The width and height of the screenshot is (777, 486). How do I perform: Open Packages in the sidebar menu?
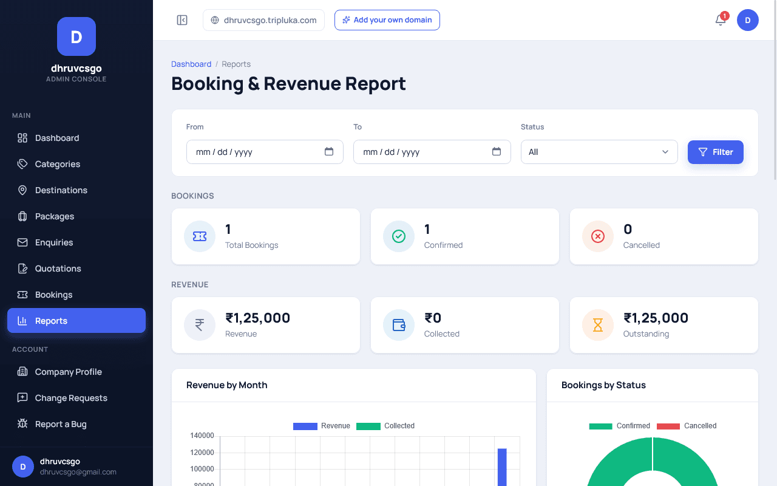(76, 216)
